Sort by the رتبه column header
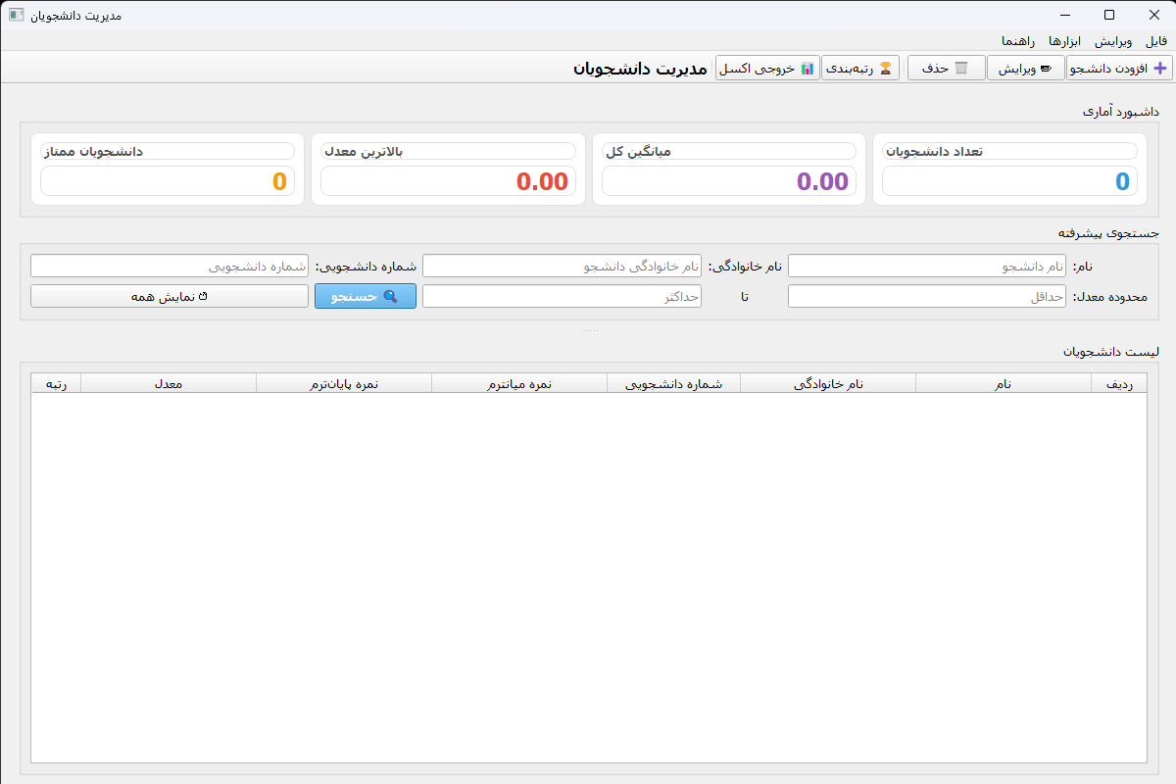This screenshot has height=784, width=1176. [x=56, y=384]
